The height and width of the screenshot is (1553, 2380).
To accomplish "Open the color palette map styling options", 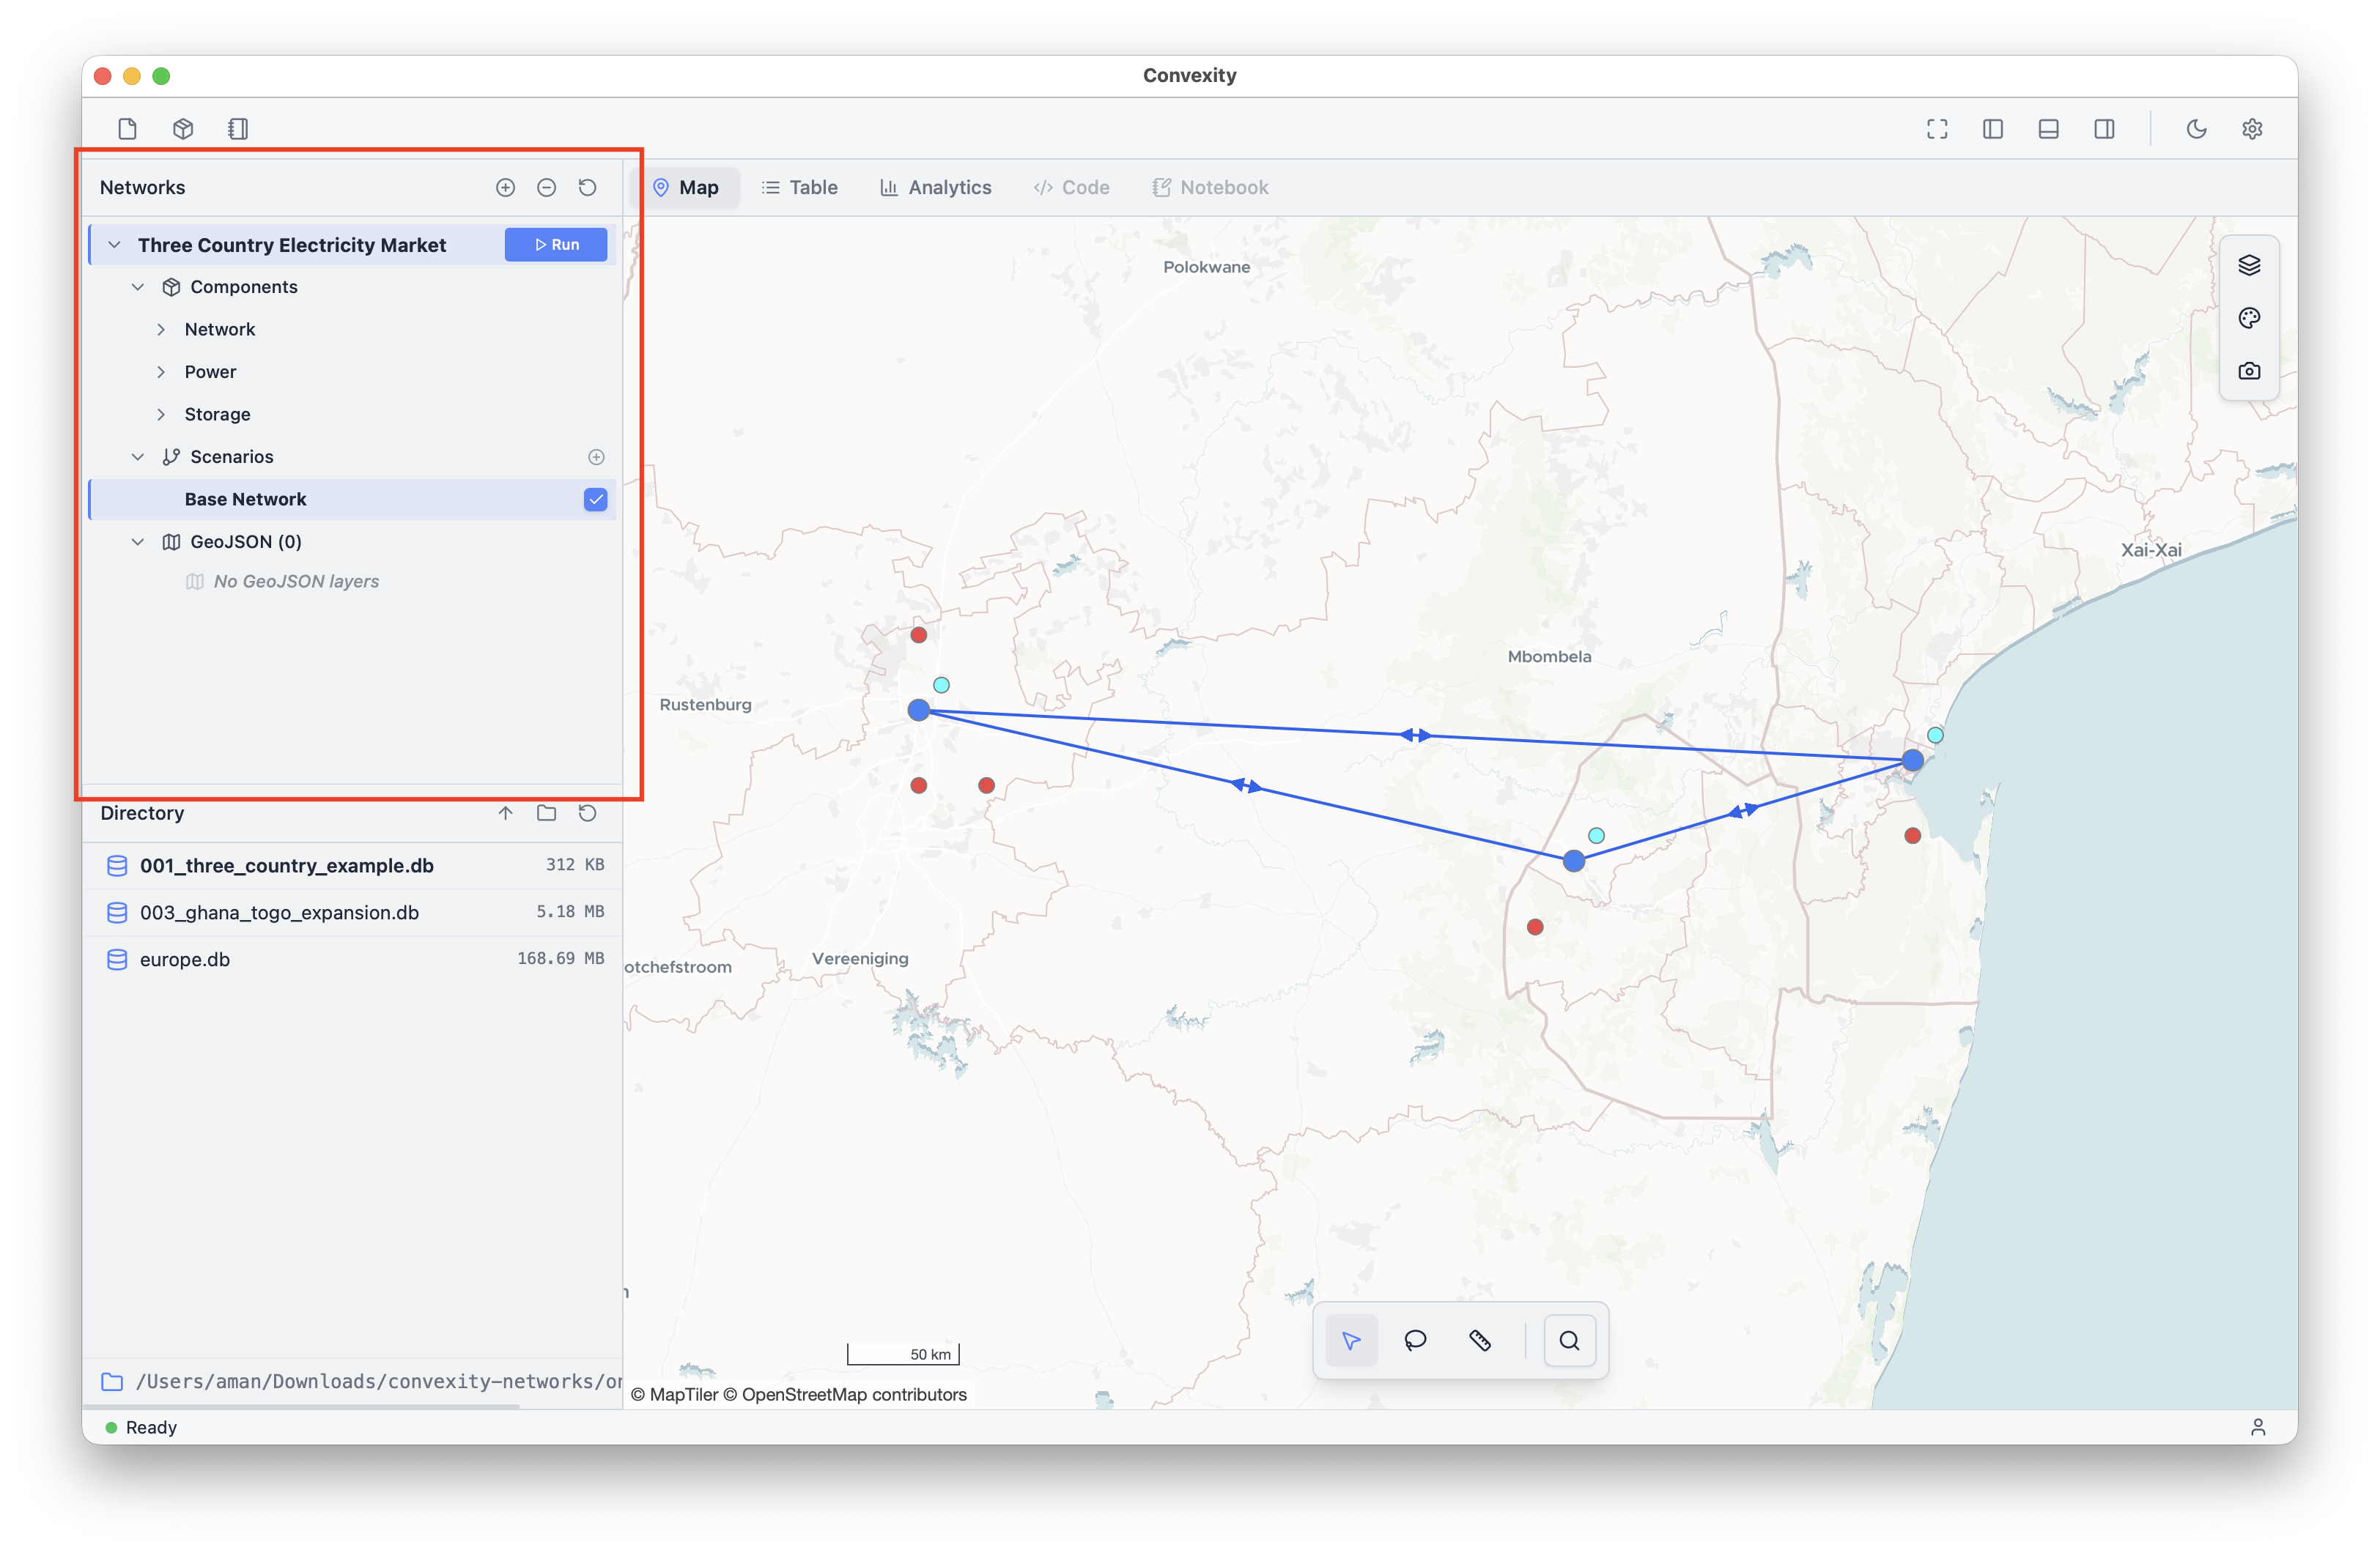I will click(2249, 318).
